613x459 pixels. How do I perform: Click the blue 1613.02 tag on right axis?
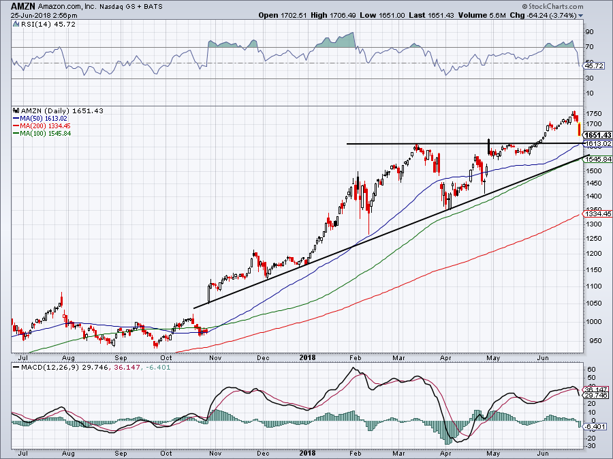[598, 144]
